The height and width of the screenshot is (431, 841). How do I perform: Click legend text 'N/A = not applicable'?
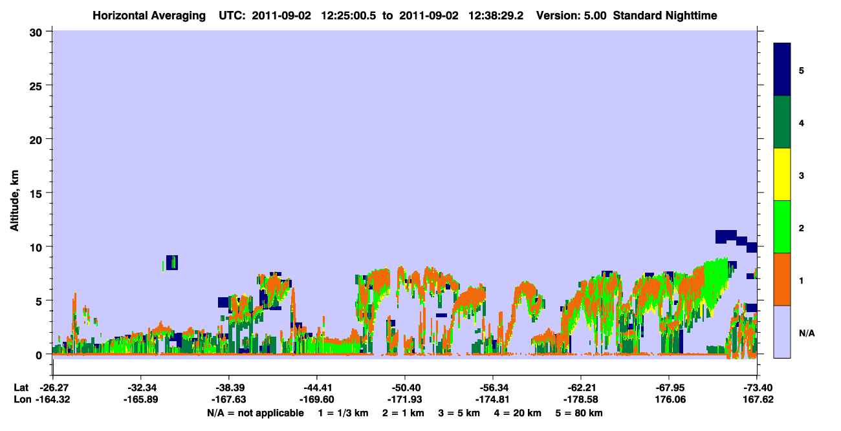(255, 413)
